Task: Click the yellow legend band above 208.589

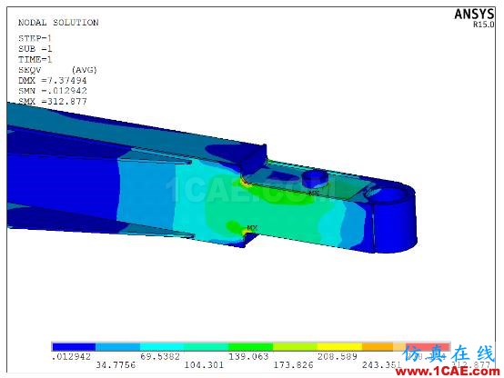Action: point(339,347)
